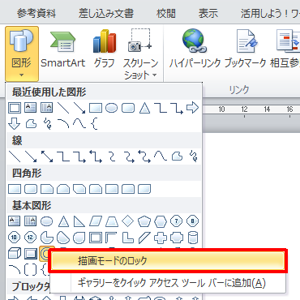Select the can cylinder under 基本図形
300x300 pixels.
pyautogui.click(x=193, y=238)
